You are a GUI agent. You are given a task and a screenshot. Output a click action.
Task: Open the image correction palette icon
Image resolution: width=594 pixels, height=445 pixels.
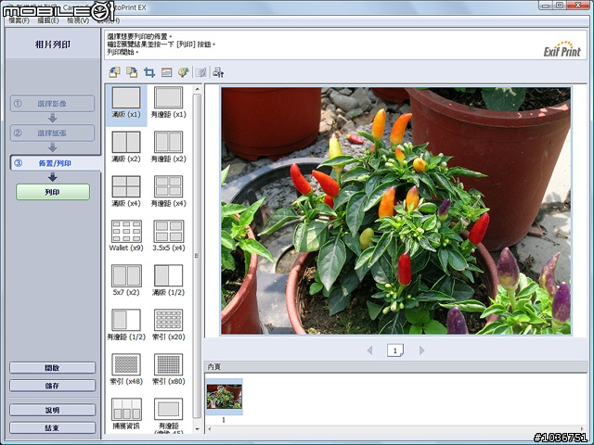184,72
